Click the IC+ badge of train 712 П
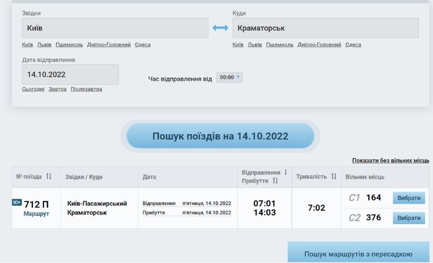 [x=16, y=203]
